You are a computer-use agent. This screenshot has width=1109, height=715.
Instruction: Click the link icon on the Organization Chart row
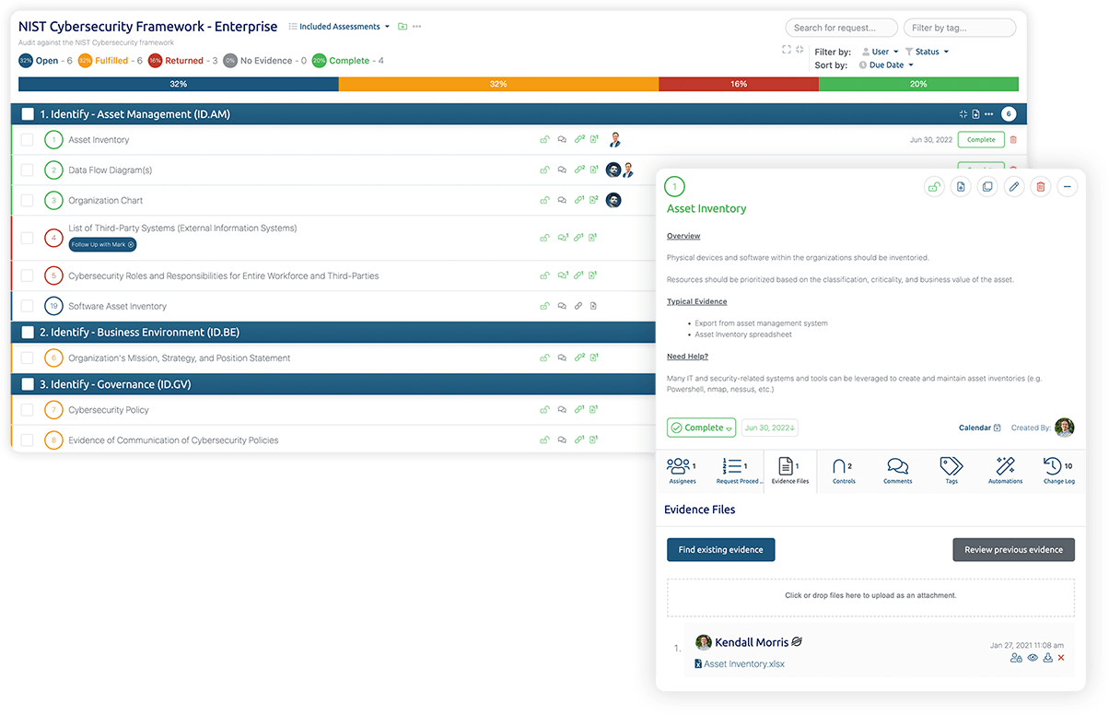click(x=578, y=200)
